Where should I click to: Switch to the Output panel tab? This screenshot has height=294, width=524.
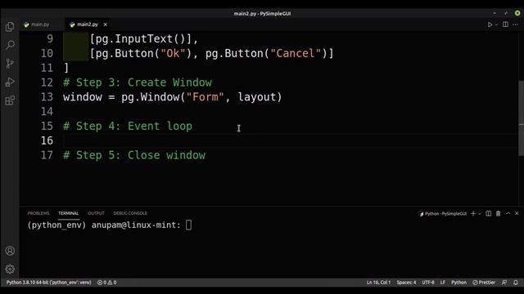(x=96, y=213)
